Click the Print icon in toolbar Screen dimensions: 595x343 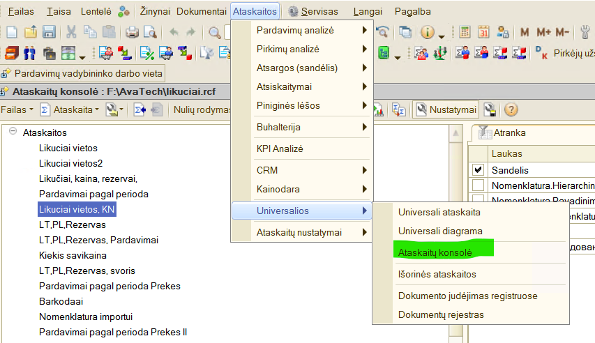click(x=132, y=32)
